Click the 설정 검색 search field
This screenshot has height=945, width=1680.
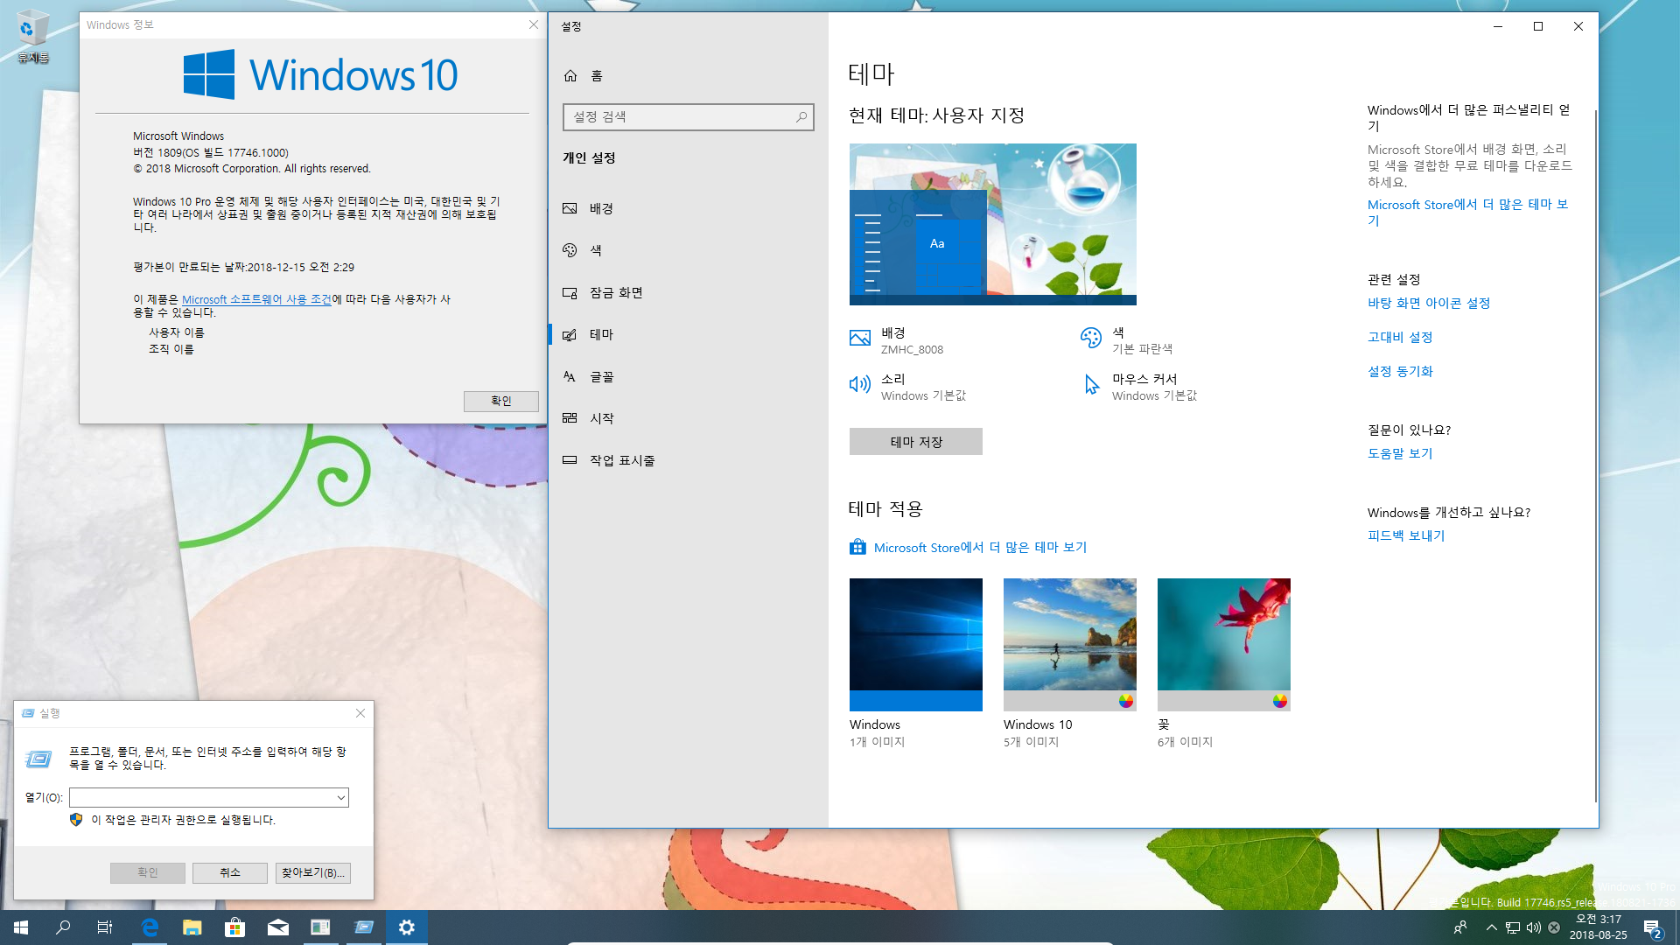tap(689, 117)
